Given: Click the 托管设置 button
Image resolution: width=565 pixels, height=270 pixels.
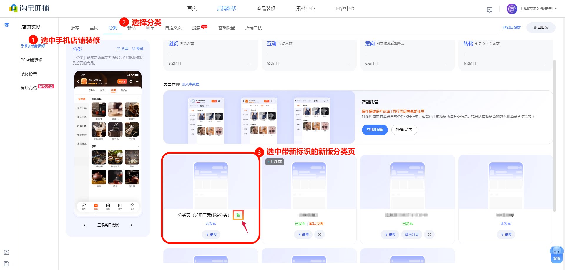Looking at the screenshot, I should pos(404,130).
